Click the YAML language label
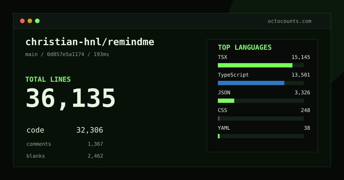This screenshot has width=344, height=180. pos(224,128)
